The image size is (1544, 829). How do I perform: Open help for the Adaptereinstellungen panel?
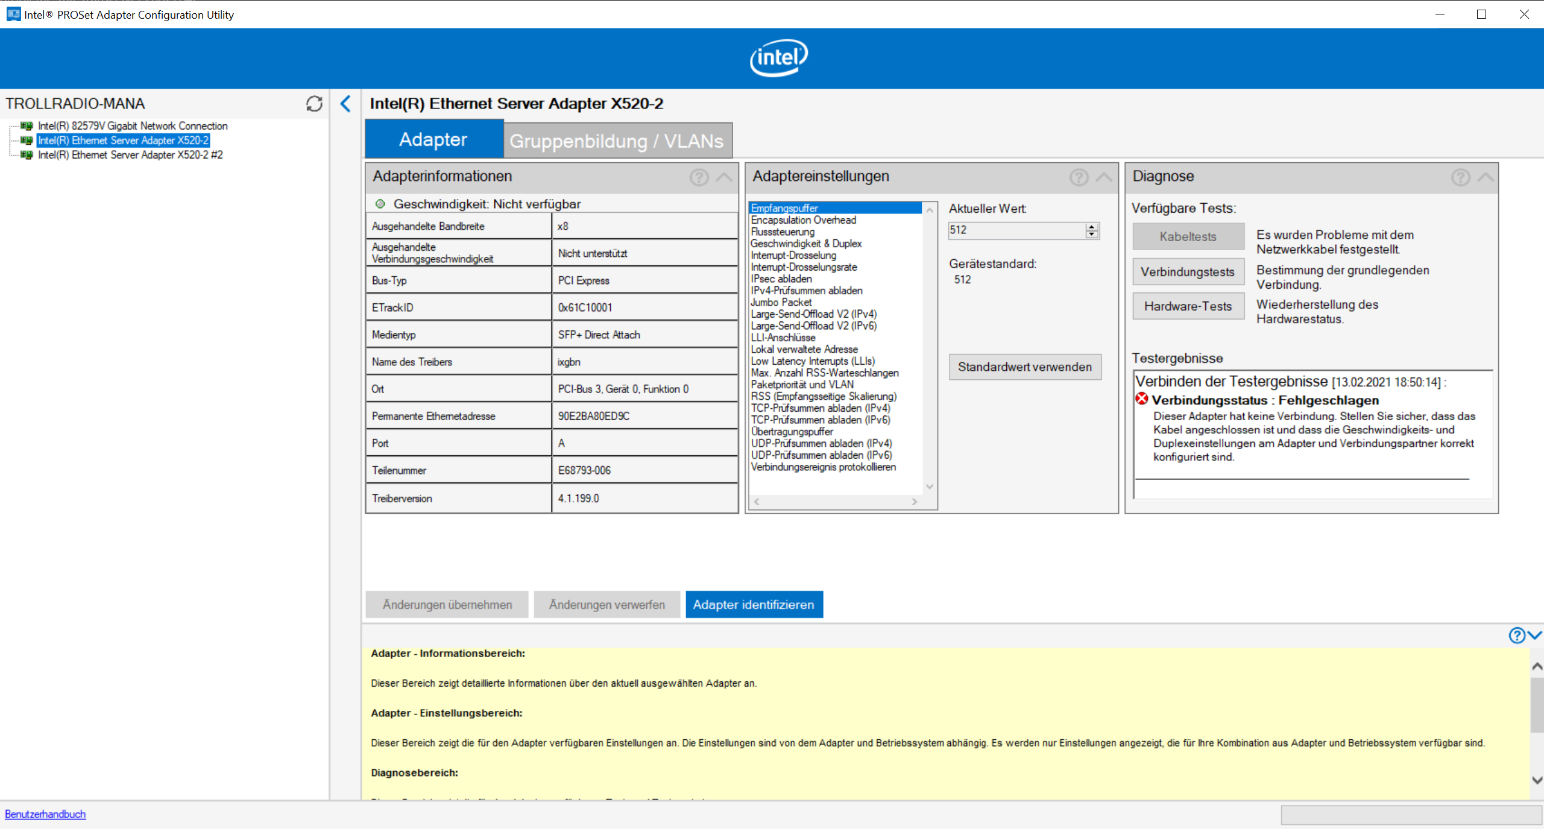[x=1079, y=177]
